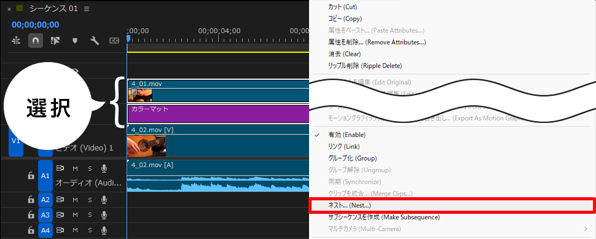The image size is (596, 239).
Task: Expand マルチカメラ (Multi-Camera) submenu arrow
Action: pyautogui.click(x=586, y=229)
